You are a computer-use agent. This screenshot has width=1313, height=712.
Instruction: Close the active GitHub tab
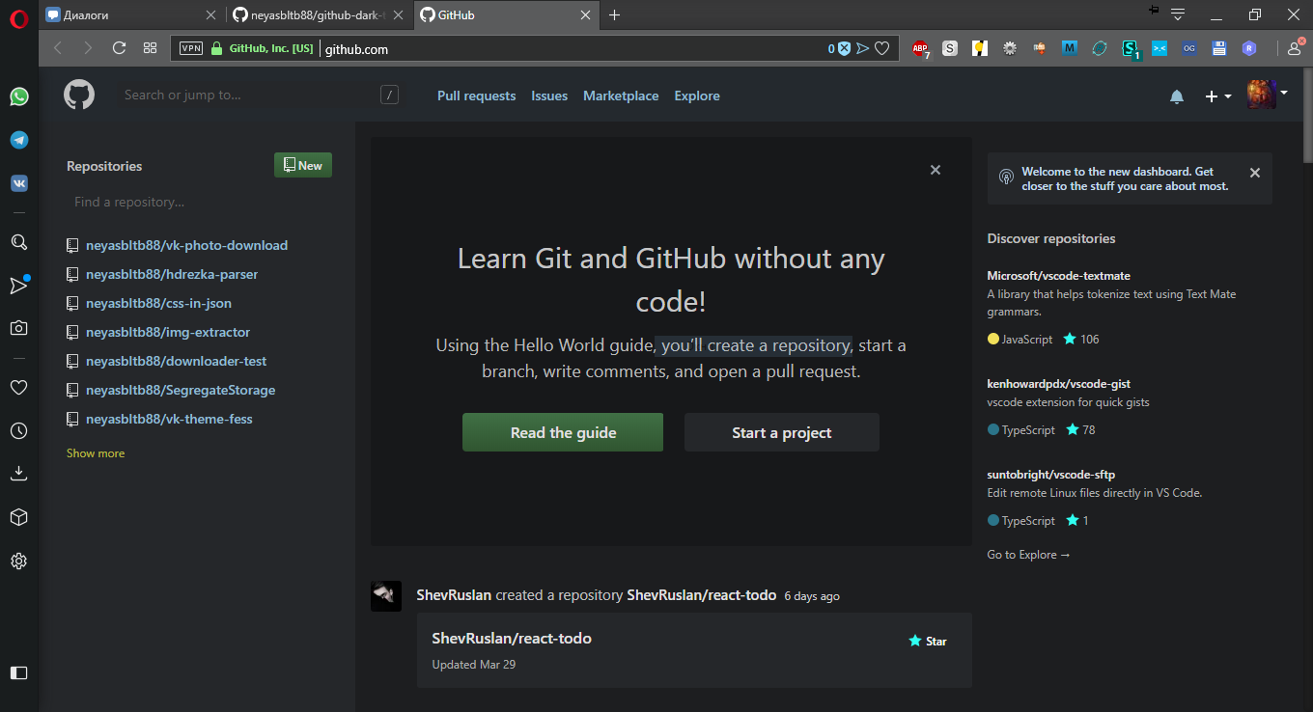click(x=585, y=15)
